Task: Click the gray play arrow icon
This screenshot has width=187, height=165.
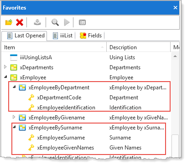Action: coord(67,22)
